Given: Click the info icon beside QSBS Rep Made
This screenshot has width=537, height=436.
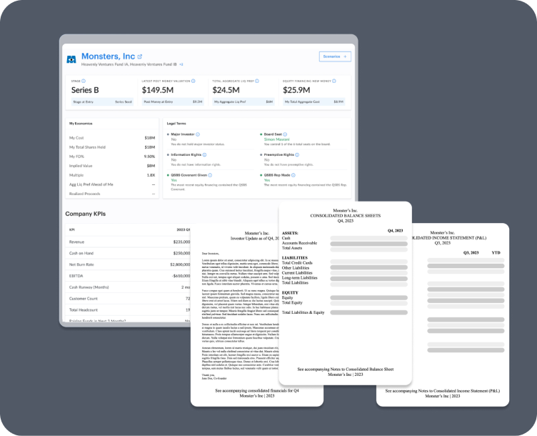Looking at the screenshot, I should click(x=293, y=175).
